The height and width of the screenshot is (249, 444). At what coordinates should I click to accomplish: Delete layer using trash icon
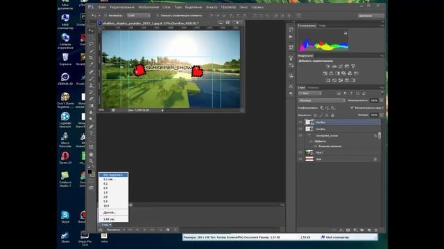click(376, 230)
